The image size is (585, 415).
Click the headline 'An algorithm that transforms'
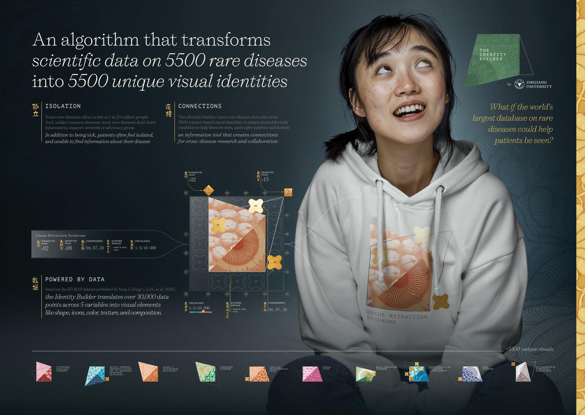(x=151, y=40)
